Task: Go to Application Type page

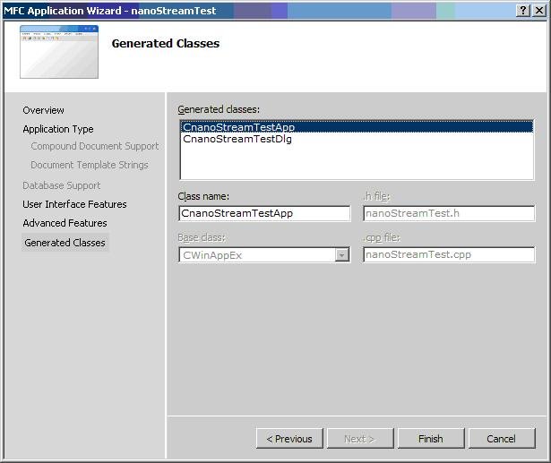Action: tap(58, 129)
